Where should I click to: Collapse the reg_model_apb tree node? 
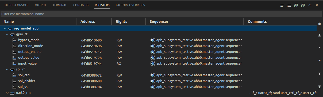pyautogui.click(x=5, y=28)
